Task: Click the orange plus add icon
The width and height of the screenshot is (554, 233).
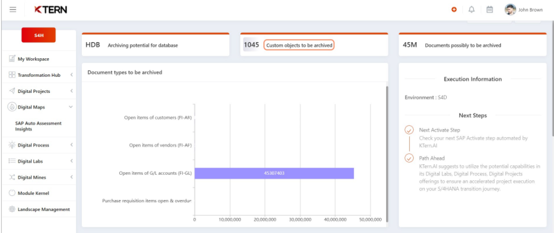Action: pos(454,10)
